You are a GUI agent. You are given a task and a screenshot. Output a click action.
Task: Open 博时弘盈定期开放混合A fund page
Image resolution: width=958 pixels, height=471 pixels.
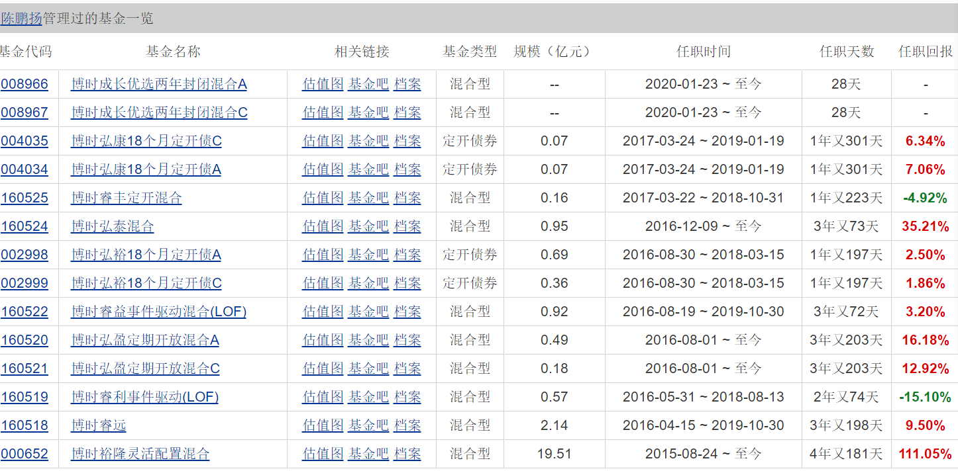(x=145, y=340)
